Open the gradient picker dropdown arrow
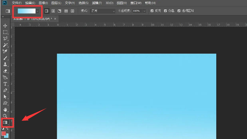Screen dimensions: 247x139 [x=37, y=11]
